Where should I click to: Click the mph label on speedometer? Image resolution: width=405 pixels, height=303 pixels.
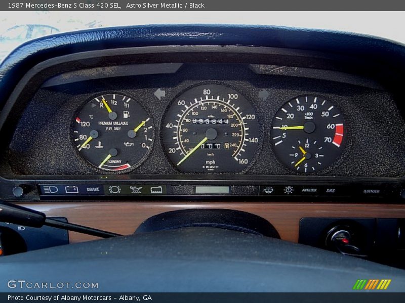[210, 162]
